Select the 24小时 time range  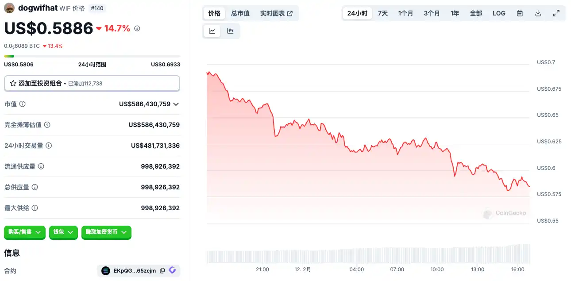pos(357,13)
